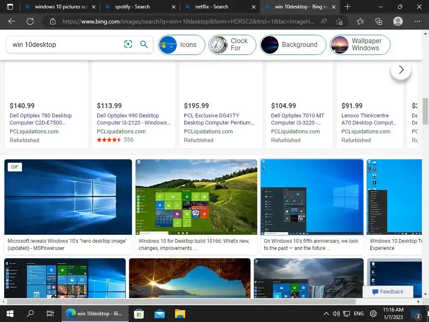
Task: Refresh the current page
Action: click(x=30, y=21)
